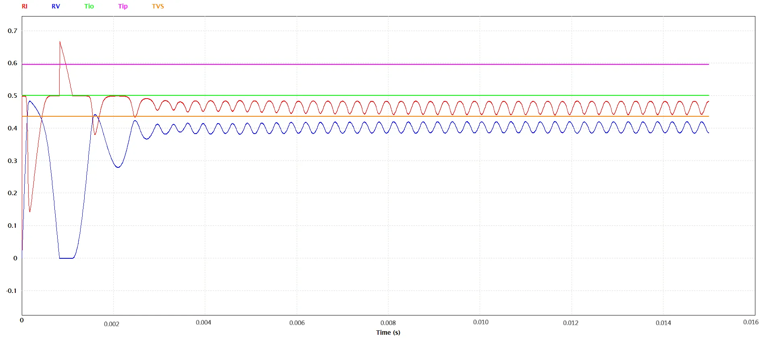759x338 pixels.
Task: Click the 0.012 time axis tick label
Action: coord(570,323)
